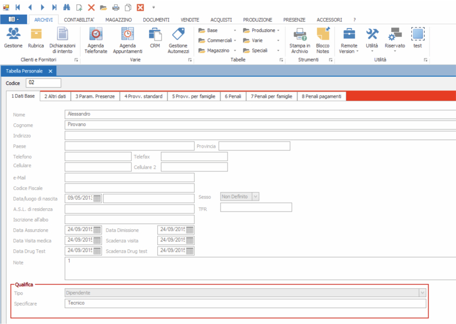Open search with binoculars icon
Image resolution: width=456 pixels, height=324 pixels.
click(66, 7)
